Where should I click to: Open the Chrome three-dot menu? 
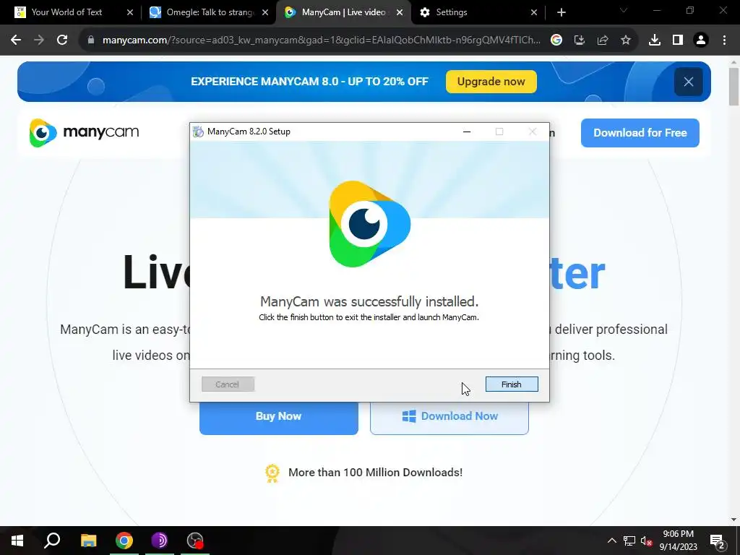[x=724, y=40]
